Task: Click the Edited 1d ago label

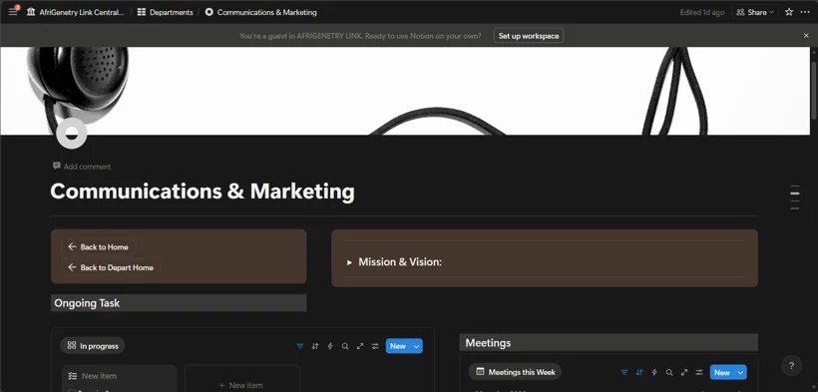Action: click(701, 12)
